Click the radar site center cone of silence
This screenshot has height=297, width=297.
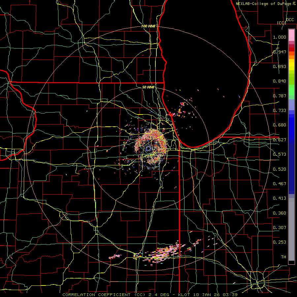click(149, 149)
